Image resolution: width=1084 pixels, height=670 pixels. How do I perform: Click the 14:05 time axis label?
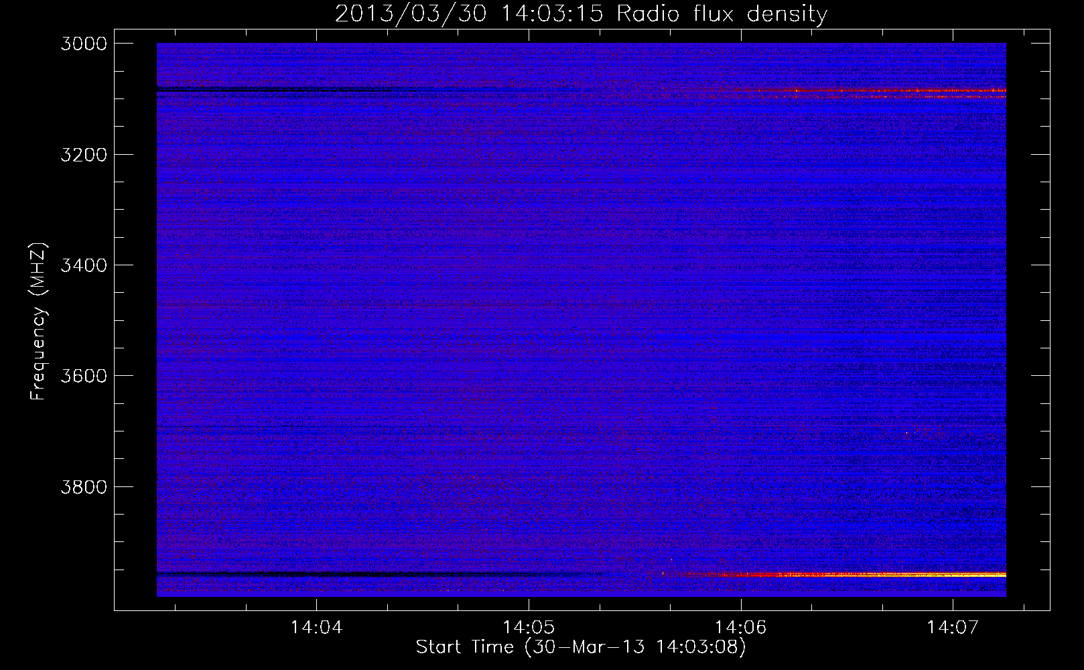(x=529, y=628)
